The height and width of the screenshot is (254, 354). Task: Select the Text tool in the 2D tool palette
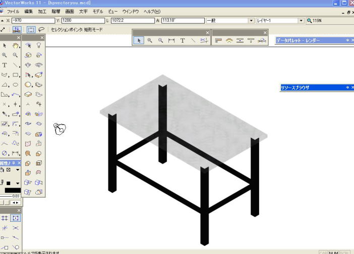click(5, 65)
